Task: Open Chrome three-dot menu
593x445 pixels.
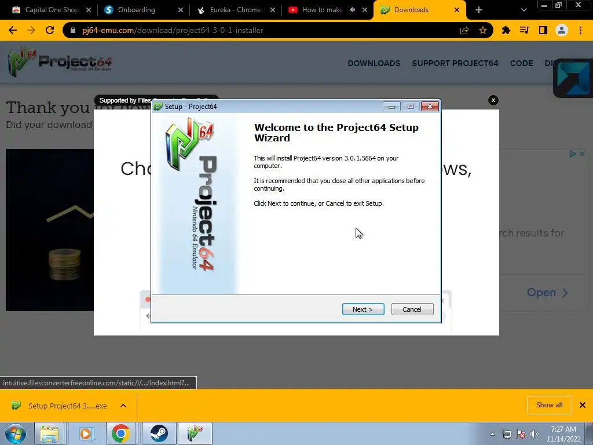Action: pyautogui.click(x=580, y=30)
